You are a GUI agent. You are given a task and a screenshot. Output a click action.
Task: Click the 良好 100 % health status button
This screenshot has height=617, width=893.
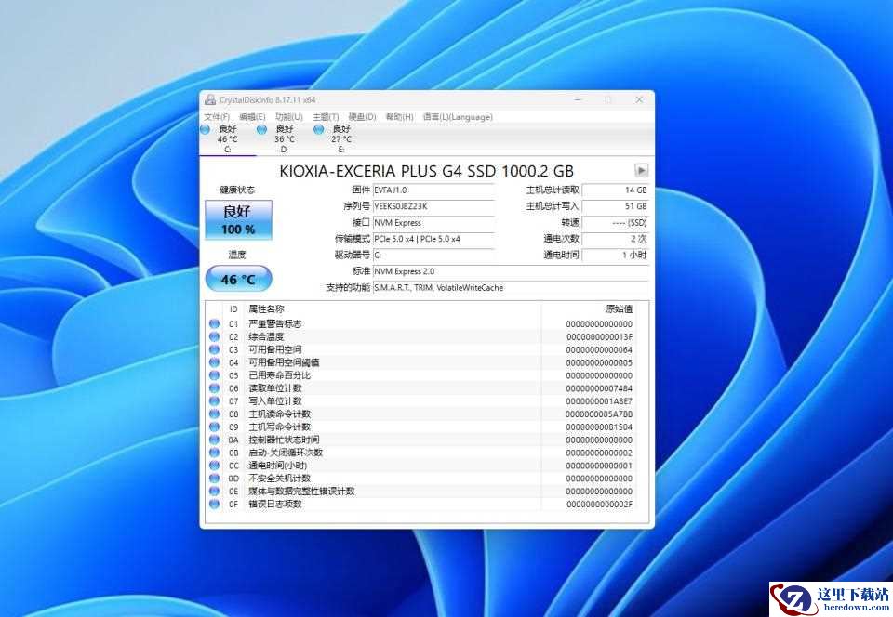[x=239, y=220]
